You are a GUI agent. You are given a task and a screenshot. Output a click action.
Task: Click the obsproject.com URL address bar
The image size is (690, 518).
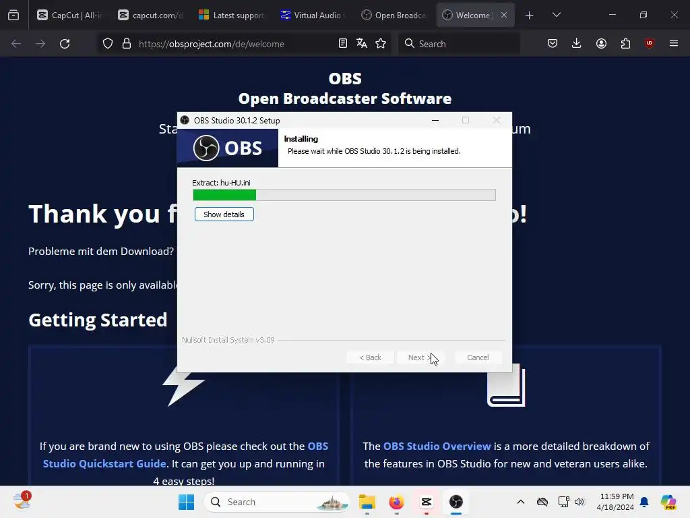point(211,44)
